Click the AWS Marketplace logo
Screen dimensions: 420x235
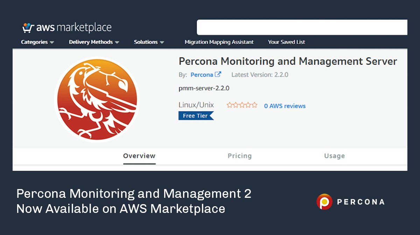coord(67,27)
